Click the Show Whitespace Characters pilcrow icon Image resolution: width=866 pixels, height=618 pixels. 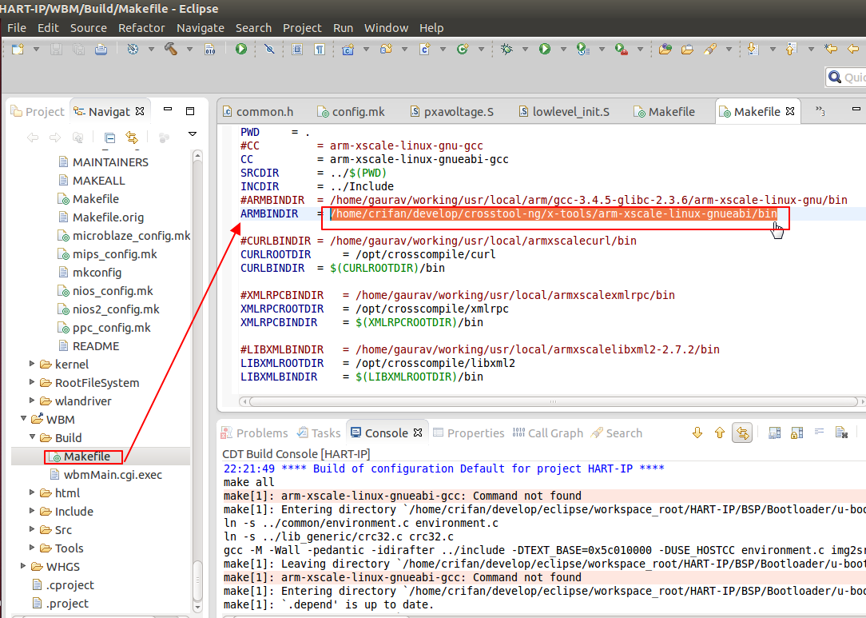coord(319,50)
